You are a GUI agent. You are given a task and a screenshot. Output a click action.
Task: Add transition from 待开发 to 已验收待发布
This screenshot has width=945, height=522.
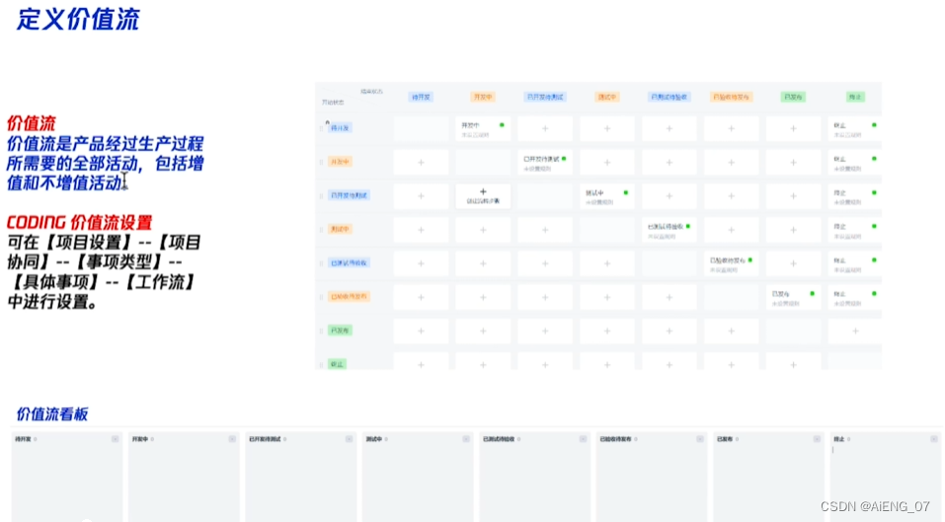731,129
